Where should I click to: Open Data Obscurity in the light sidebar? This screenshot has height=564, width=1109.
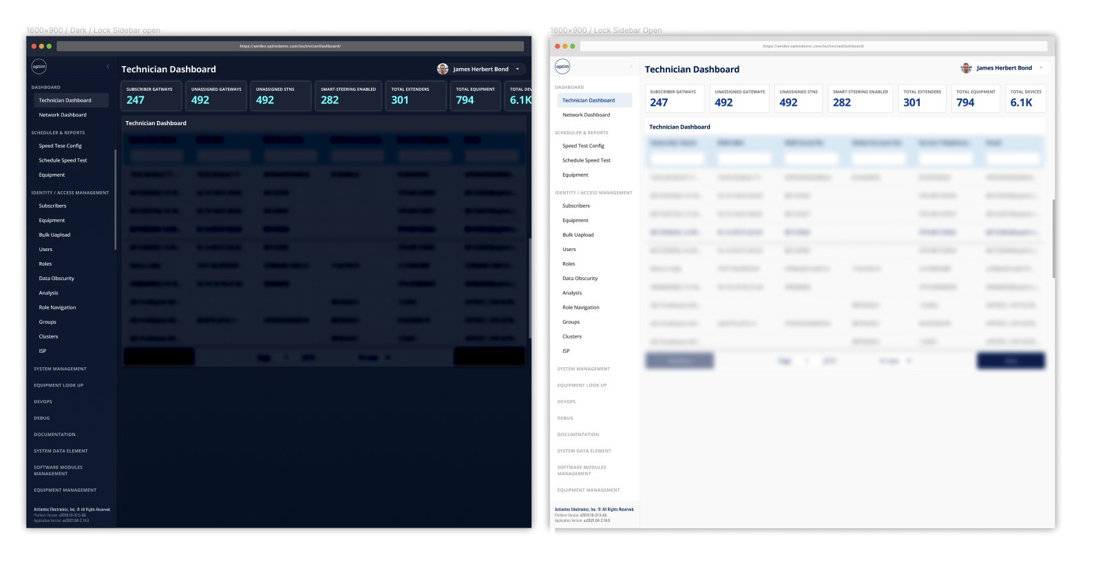[580, 279]
